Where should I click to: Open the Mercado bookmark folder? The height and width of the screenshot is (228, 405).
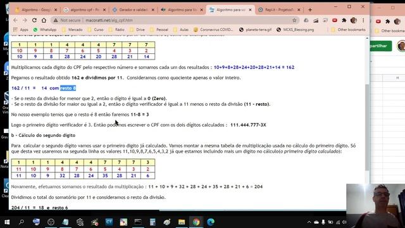coord(72,30)
